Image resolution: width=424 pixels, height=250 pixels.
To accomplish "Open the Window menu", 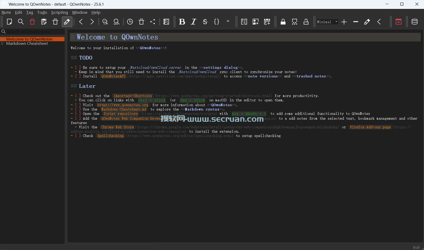I will [79, 12].
